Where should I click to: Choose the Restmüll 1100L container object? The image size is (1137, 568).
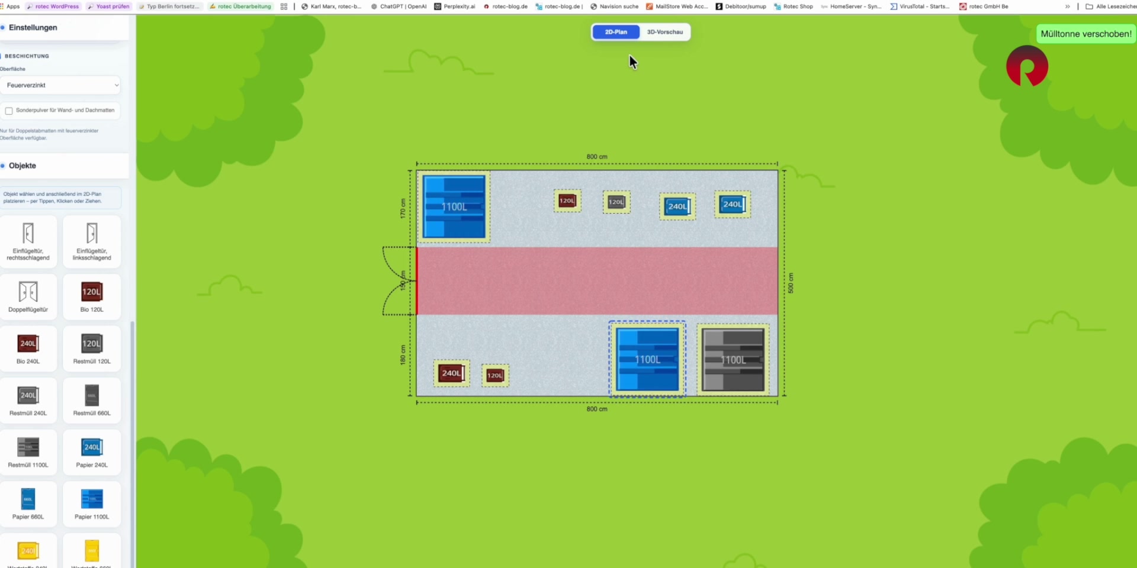tap(28, 452)
